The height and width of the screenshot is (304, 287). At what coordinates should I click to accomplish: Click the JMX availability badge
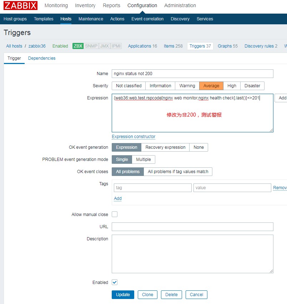point(105,46)
